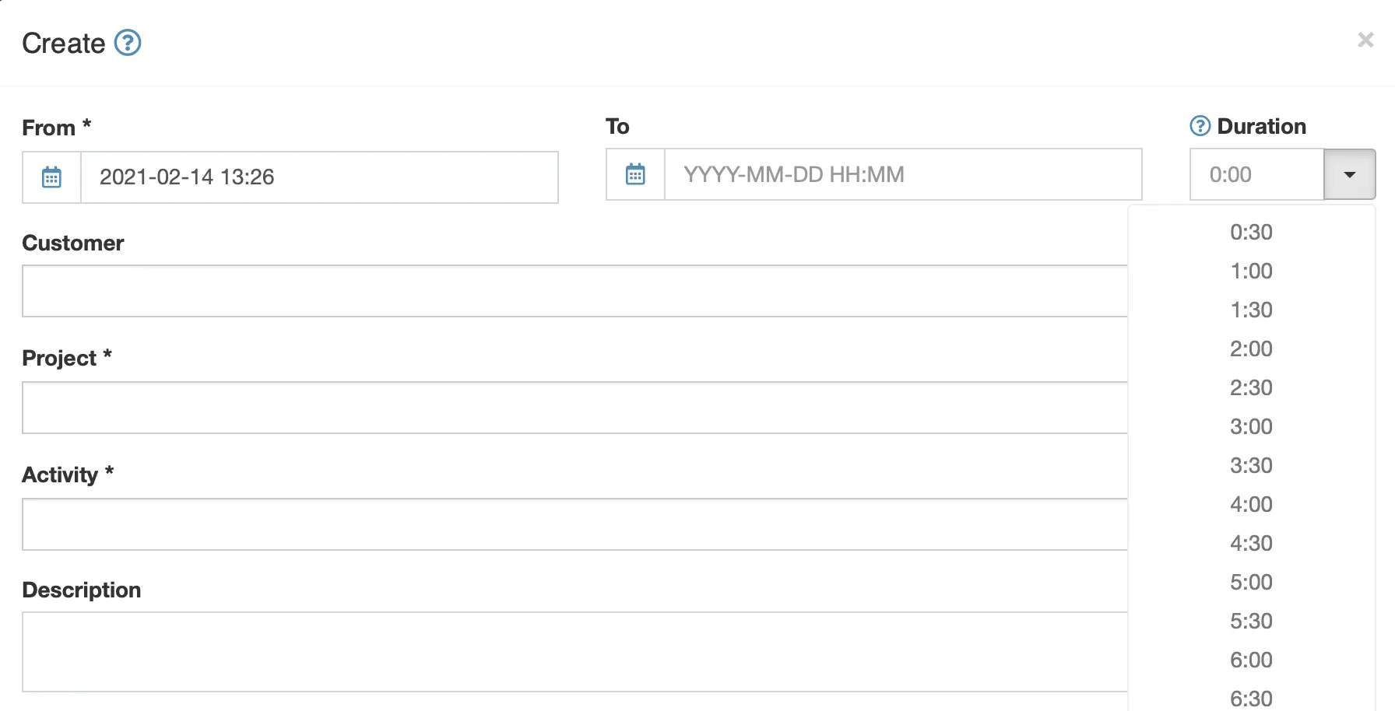
Task: Open the Project selection field
Action: [575, 408]
